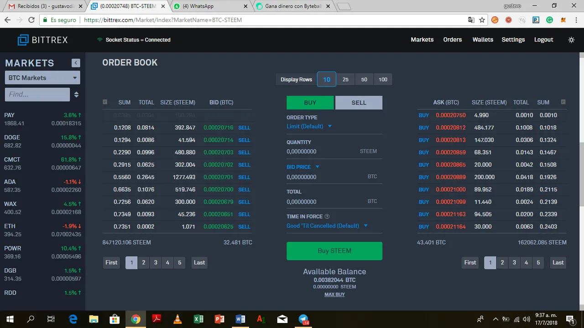Open File Explorer from the taskbar
Image resolution: width=584 pixels, height=328 pixels.
point(94,319)
